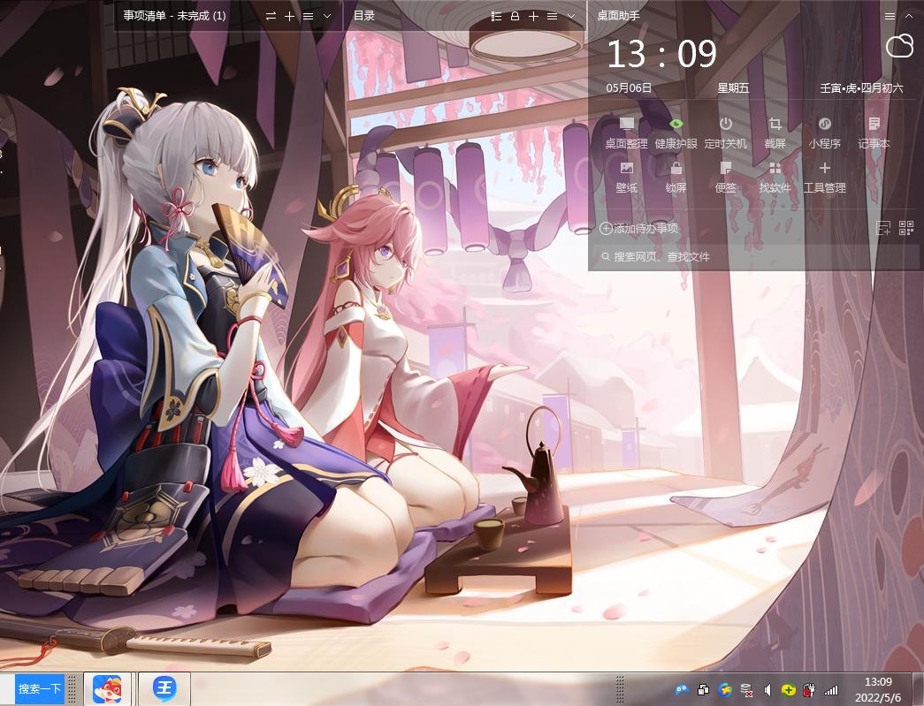
Task: Click show desktop button at taskbar end
Action: [x=918, y=689]
